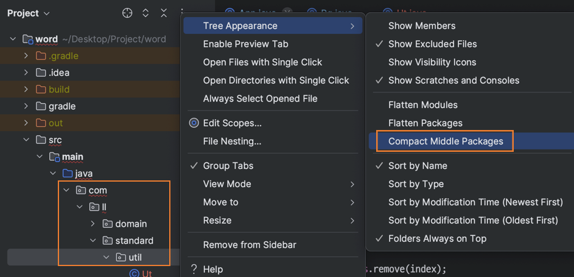
Task: Uncheck Folders Always on Top
Action: click(x=437, y=239)
